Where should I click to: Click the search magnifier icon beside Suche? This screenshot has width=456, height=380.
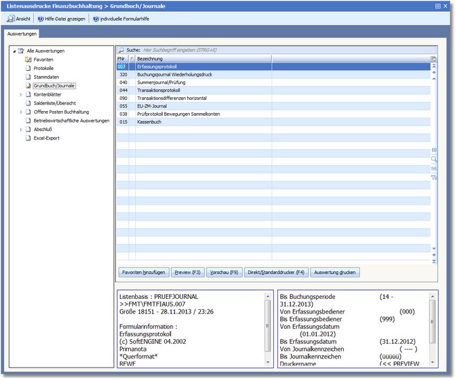click(x=121, y=51)
